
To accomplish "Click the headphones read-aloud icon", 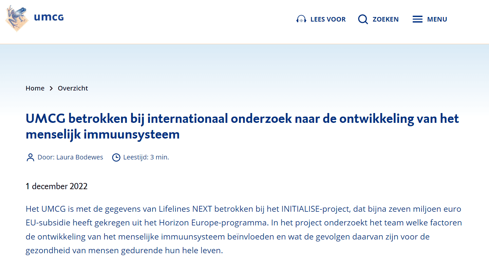I will [x=301, y=19].
